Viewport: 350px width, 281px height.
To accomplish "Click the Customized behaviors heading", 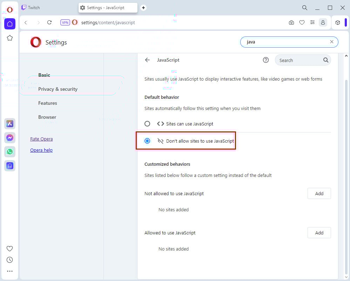I will point(167,164).
